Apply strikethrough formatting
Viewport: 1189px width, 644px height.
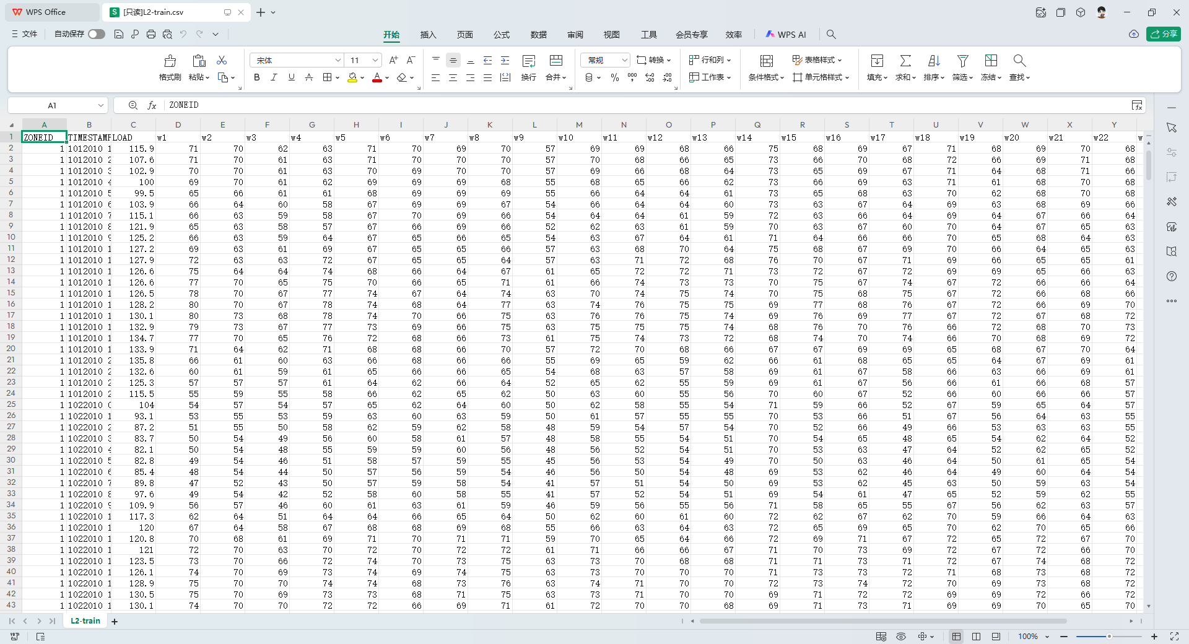point(308,77)
